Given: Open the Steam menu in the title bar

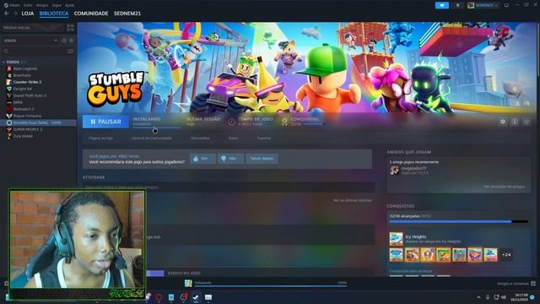Looking at the screenshot, I should coord(12,5).
